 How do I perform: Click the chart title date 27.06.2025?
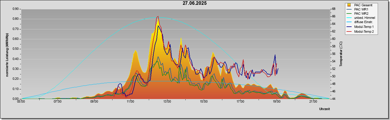[x=195, y=3]
